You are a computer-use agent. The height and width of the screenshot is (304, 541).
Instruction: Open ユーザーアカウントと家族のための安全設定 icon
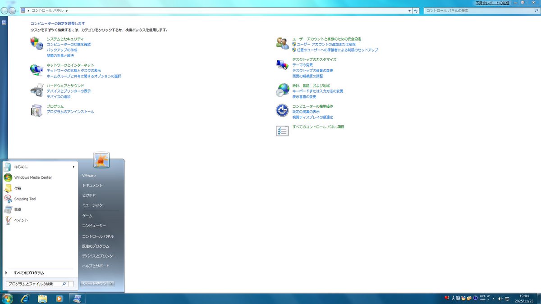pyautogui.click(x=282, y=42)
